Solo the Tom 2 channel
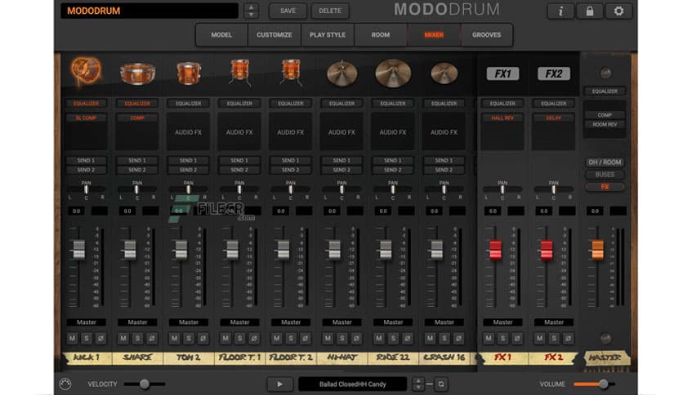 pyautogui.click(x=189, y=338)
